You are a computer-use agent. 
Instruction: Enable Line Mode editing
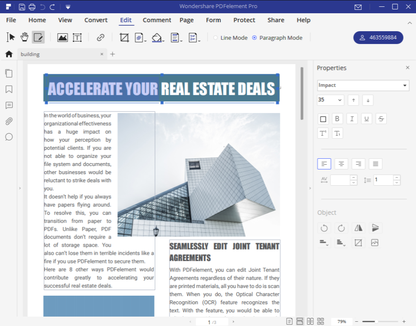coord(216,38)
